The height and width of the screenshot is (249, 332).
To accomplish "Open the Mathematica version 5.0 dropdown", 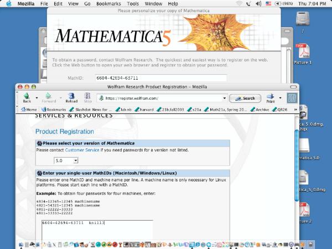I will 66,160.
